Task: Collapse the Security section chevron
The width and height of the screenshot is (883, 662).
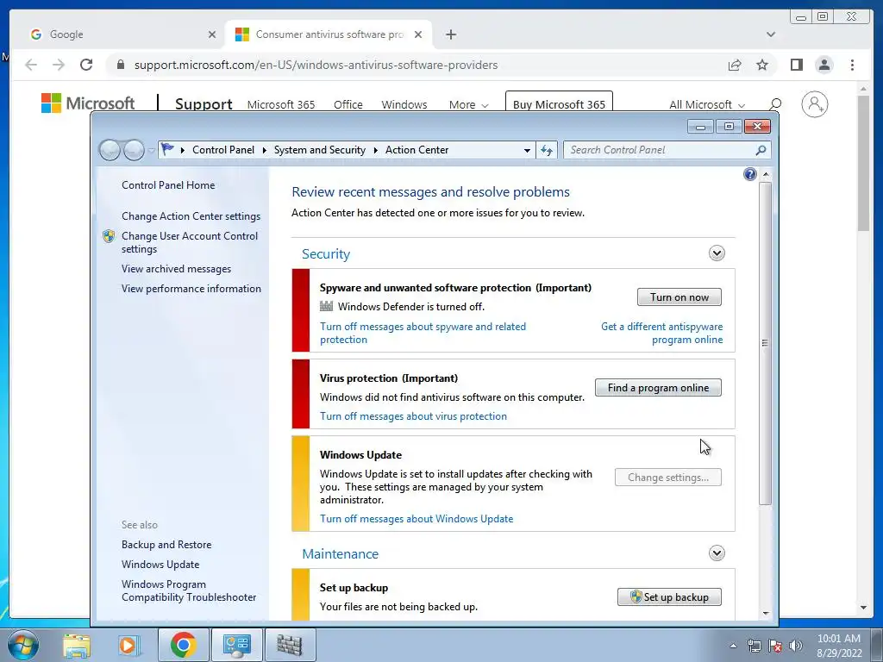Action: coord(717,253)
